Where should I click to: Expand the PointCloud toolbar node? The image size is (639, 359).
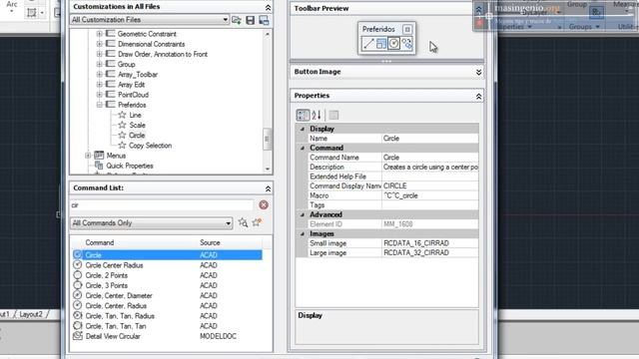click(100, 95)
